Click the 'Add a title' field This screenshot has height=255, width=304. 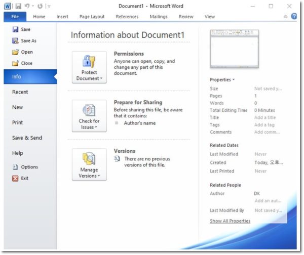[x=265, y=117]
